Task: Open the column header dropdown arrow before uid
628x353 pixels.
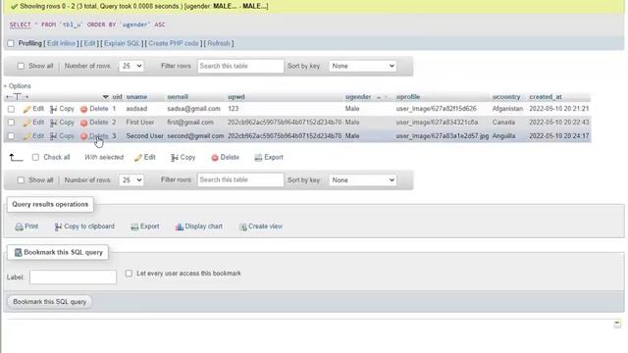Action: pos(105,97)
